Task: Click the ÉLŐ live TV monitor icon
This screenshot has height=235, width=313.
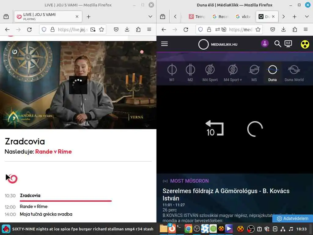Action: (288, 43)
